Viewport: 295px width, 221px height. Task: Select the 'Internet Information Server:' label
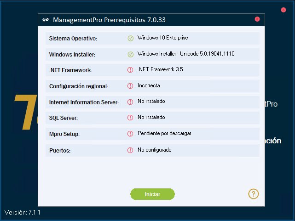click(x=84, y=102)
